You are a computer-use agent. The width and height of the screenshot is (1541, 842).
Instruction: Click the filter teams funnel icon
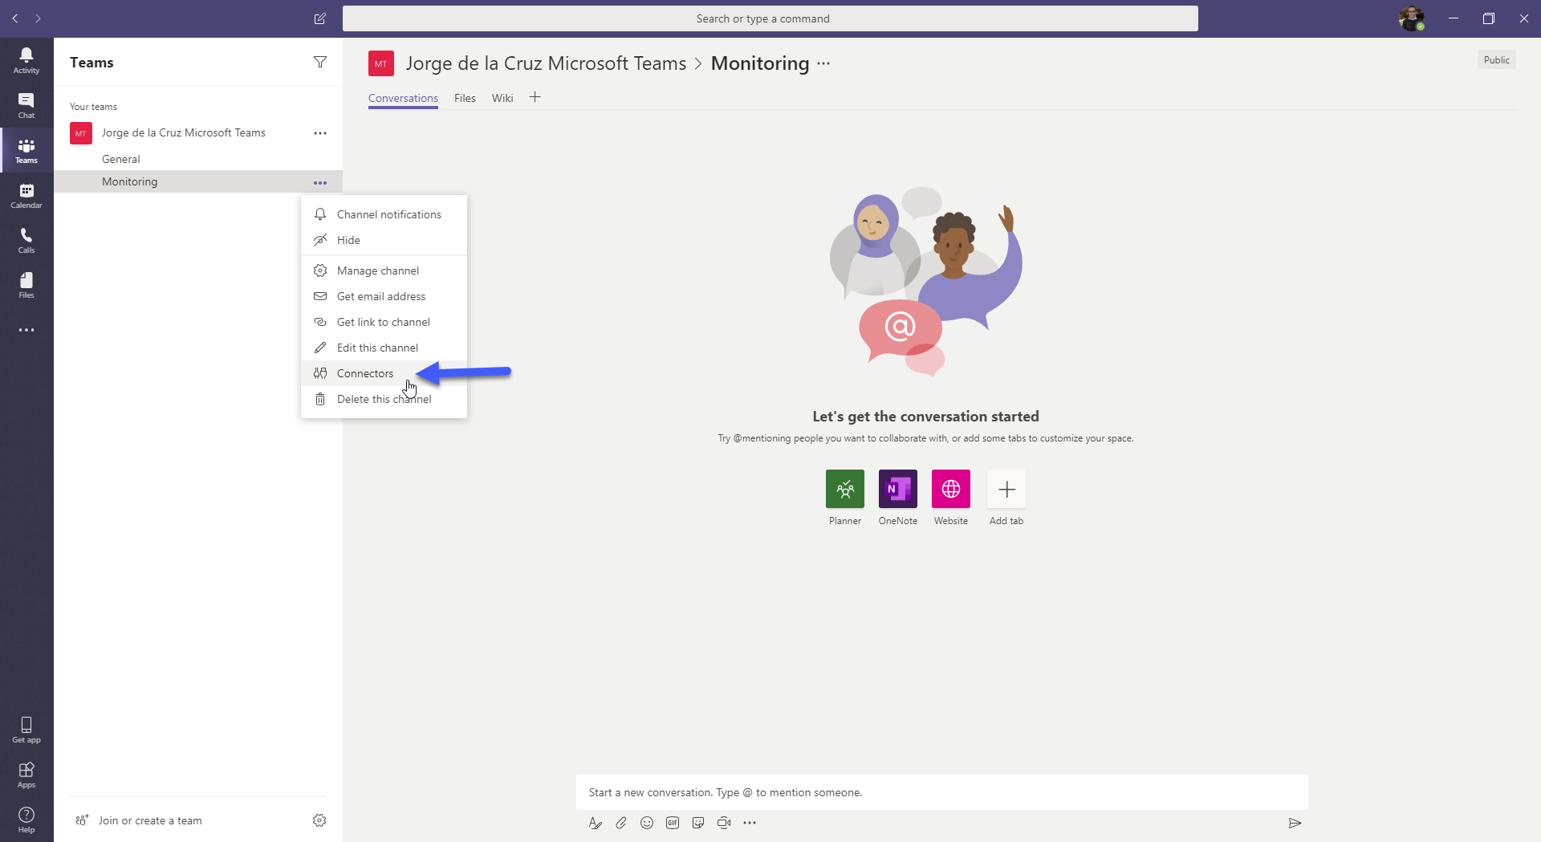[320, 62]
